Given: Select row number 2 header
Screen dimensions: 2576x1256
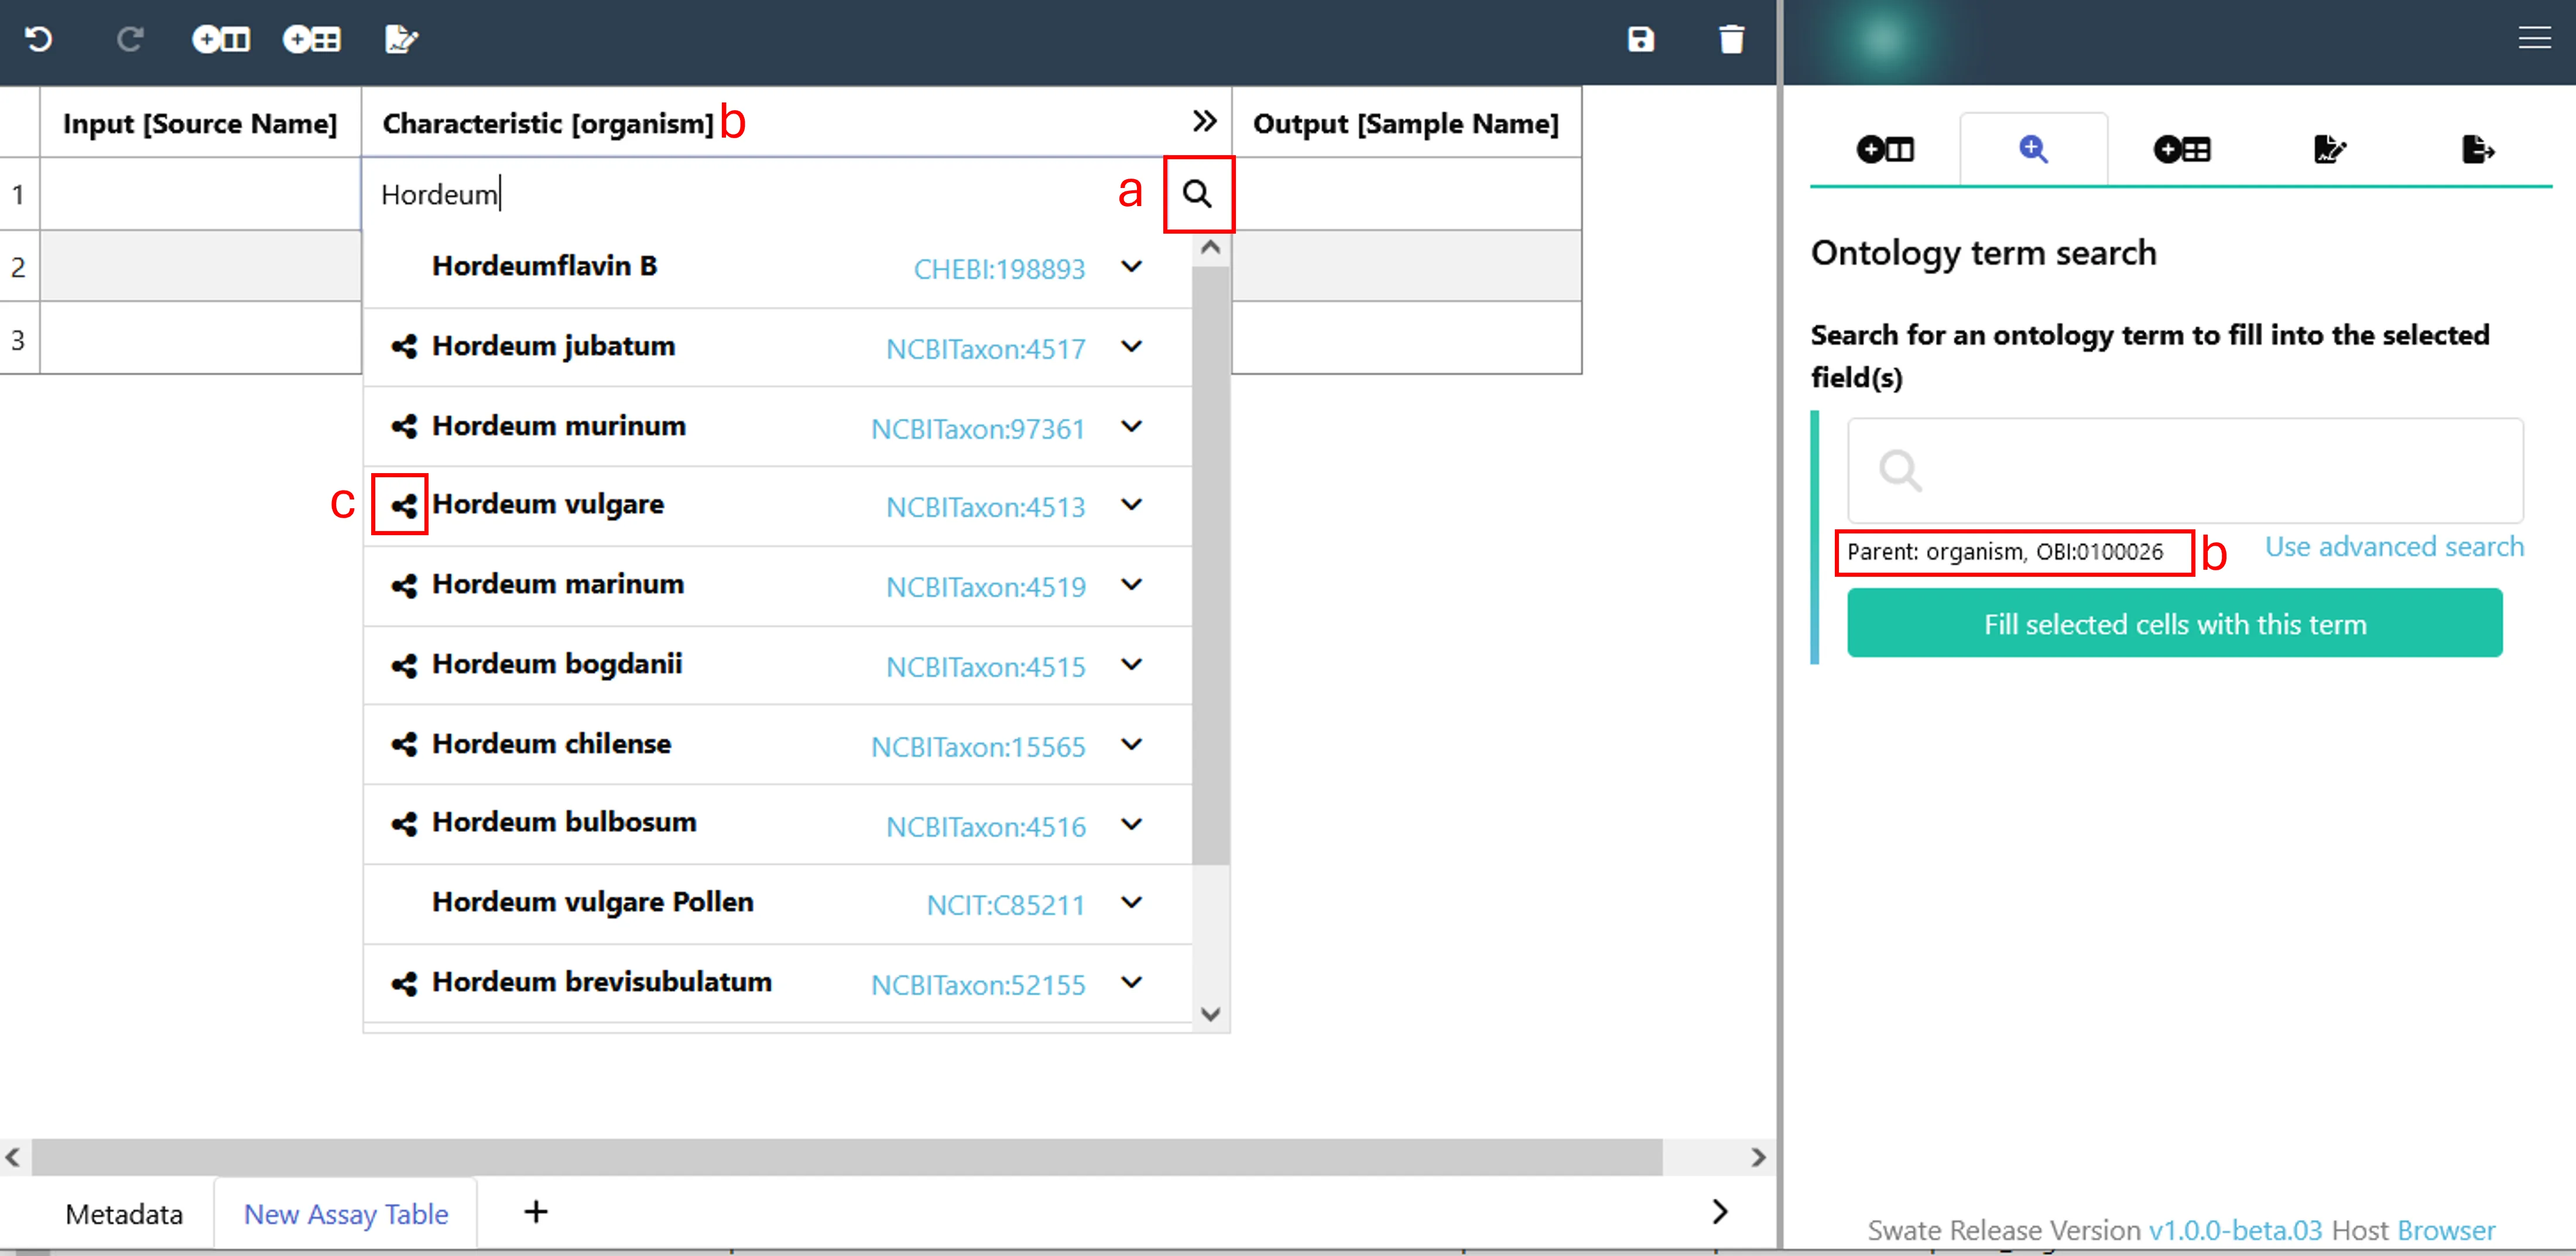Looking at the screenshot, I should pos(19,267).
